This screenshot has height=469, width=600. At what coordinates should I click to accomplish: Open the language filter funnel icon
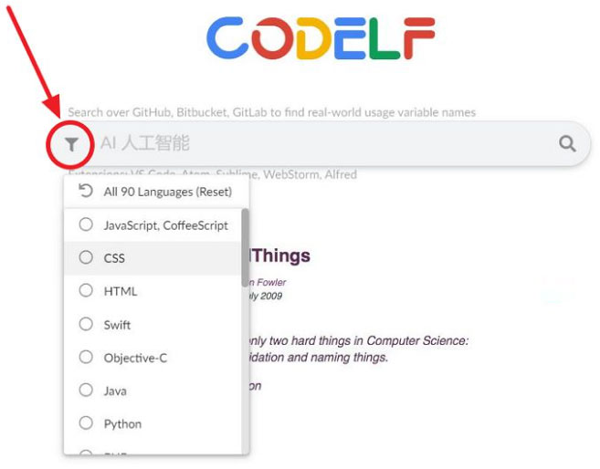(x=71, y=144)
